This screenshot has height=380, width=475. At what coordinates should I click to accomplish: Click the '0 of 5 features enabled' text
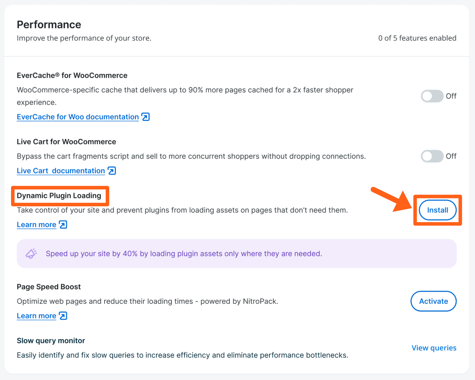pyautogui.click(x=417, y=38)
